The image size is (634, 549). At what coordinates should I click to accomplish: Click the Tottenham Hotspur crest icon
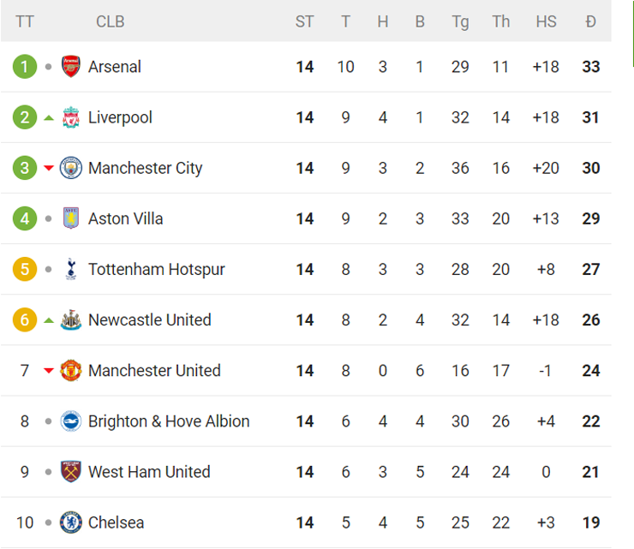(71, 269)
